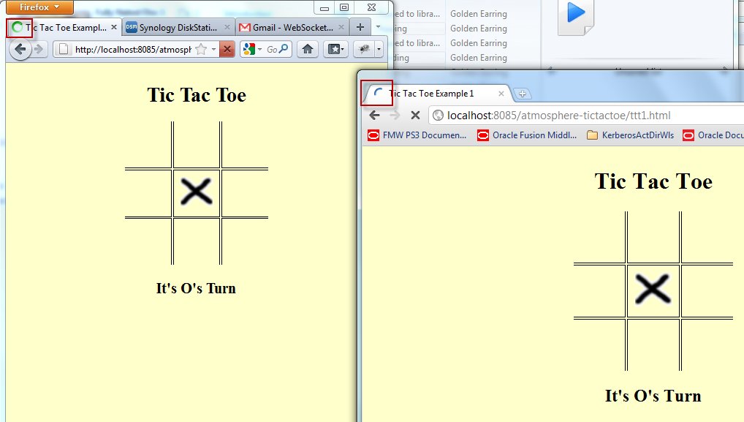Click the Chrome back arrow
The height and width of the screenshot is (422, 744).
[374, 115]
